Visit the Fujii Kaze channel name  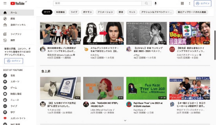138,110
